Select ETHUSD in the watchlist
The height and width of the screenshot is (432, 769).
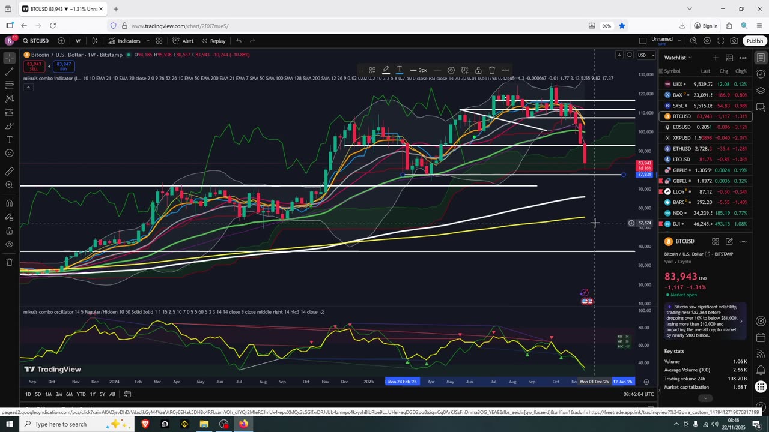705,149
